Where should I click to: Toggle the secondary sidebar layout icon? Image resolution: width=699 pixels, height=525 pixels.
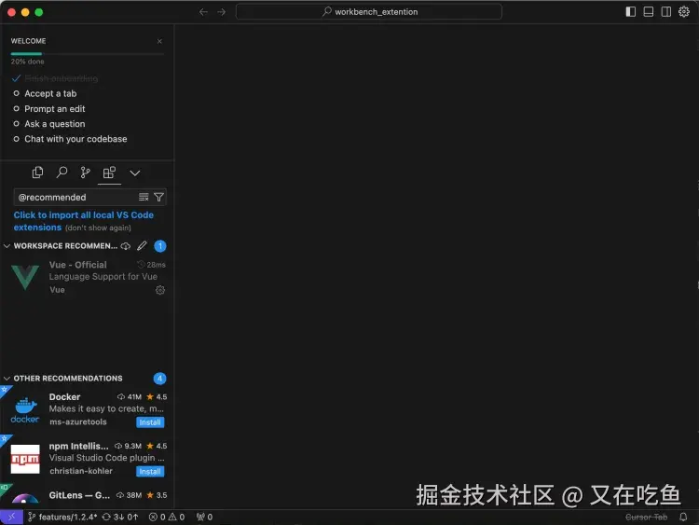coord(666,11)
